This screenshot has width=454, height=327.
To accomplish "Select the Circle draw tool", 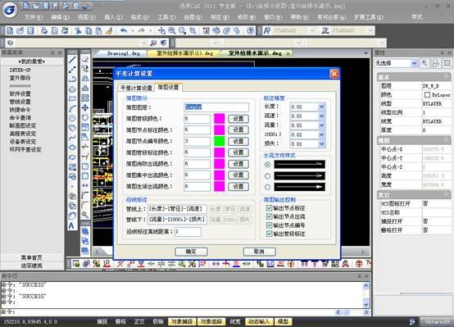I will (72, 118).
